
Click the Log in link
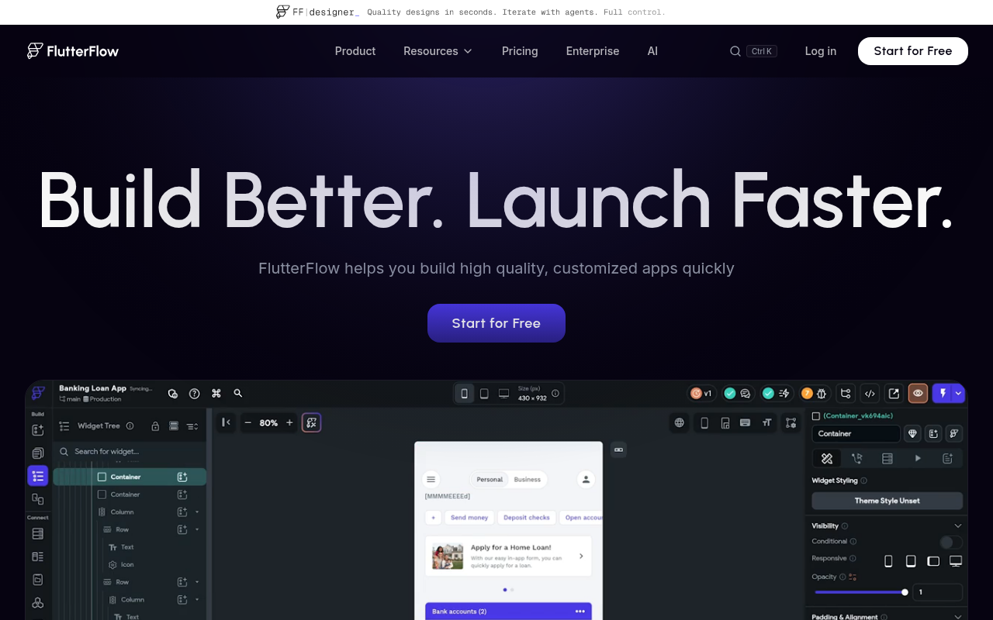click(821, 51)
